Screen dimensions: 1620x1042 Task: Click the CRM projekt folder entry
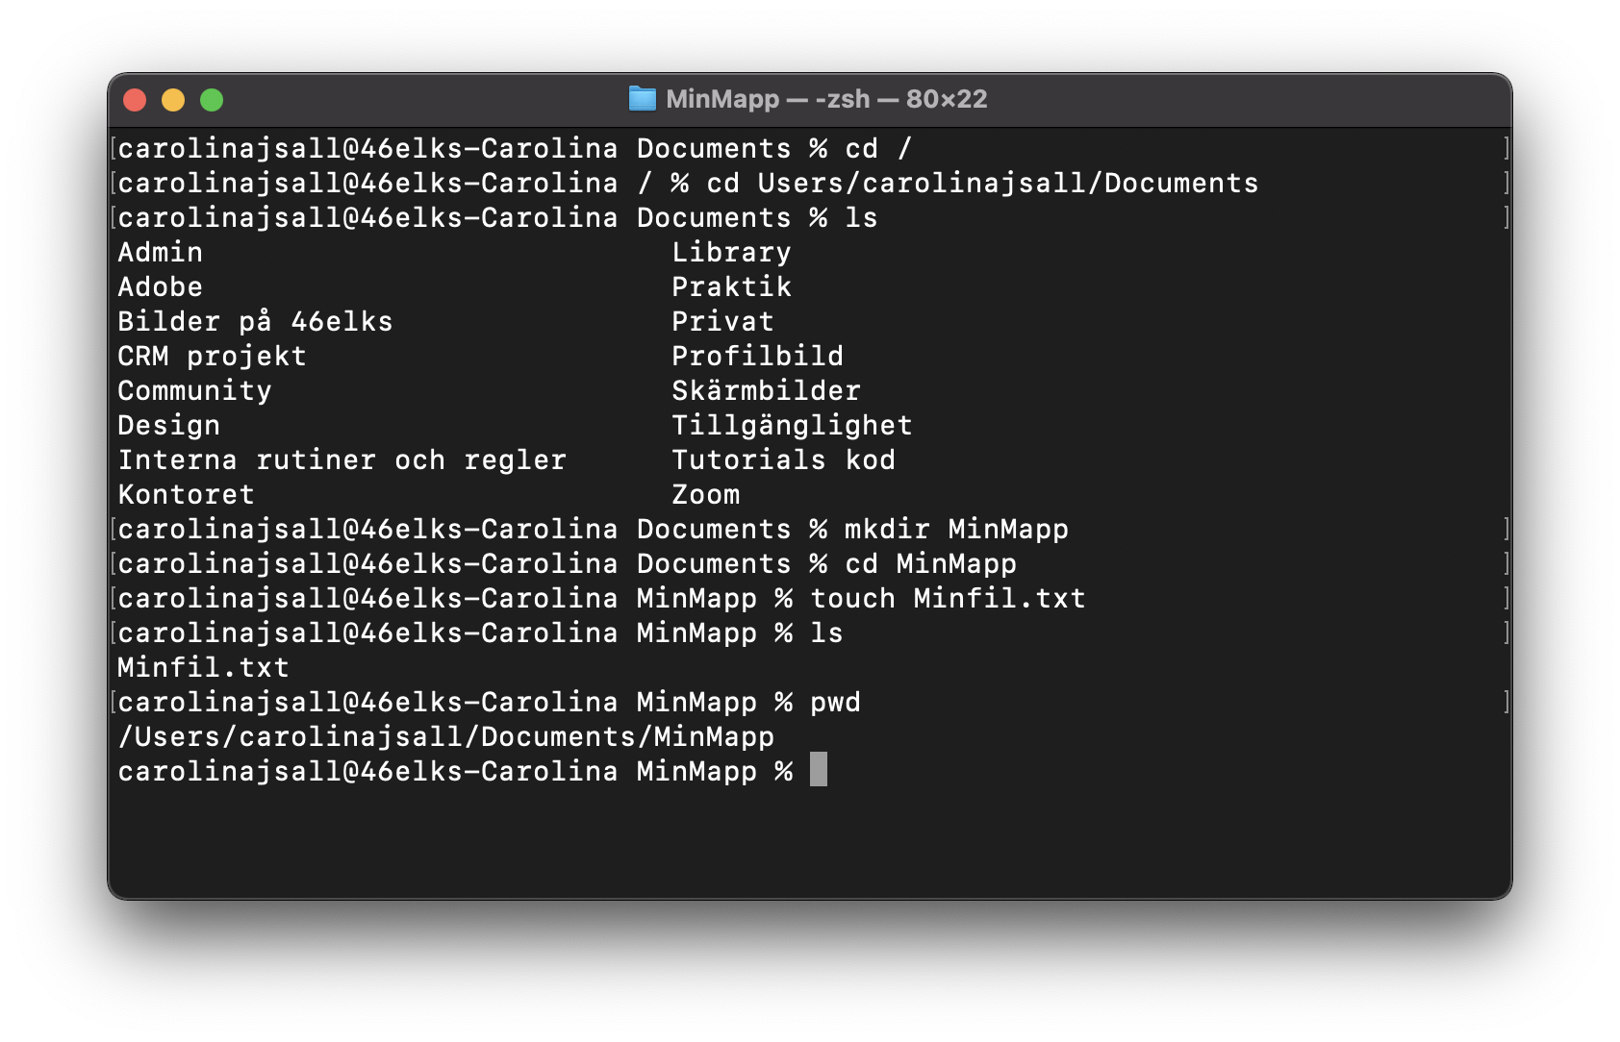[x=211, y=356]
